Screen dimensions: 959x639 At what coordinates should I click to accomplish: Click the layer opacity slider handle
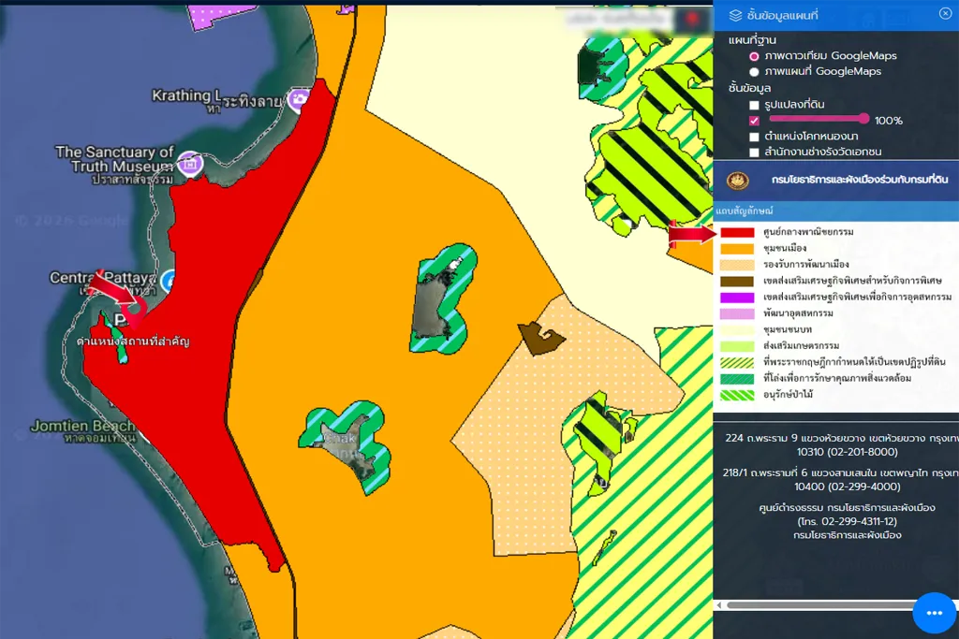863,119
